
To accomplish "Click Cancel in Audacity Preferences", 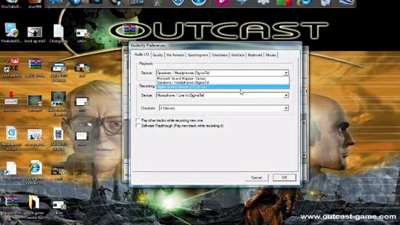I will (x=257, y=177).
